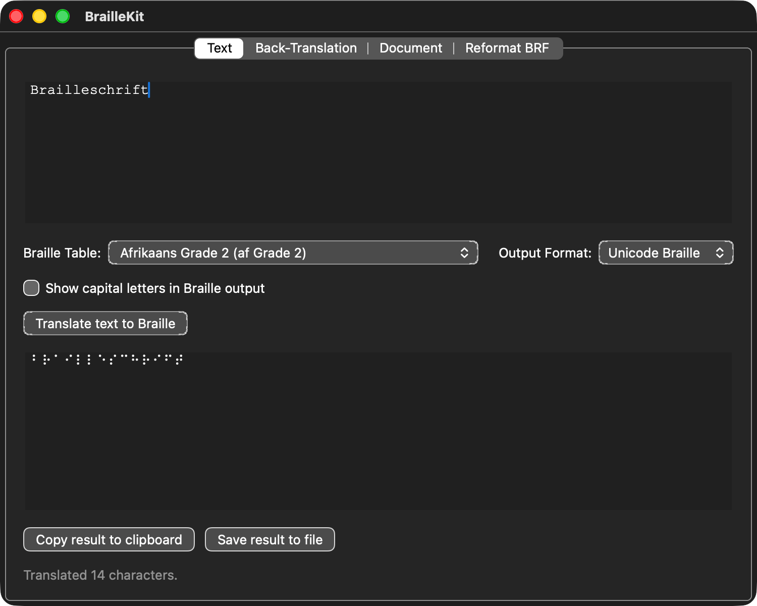Image resolution: width=757 pixels, height=606 pixels.
Task: Click the 'Translated 14 characters.' status text
Action: [100, 575]
